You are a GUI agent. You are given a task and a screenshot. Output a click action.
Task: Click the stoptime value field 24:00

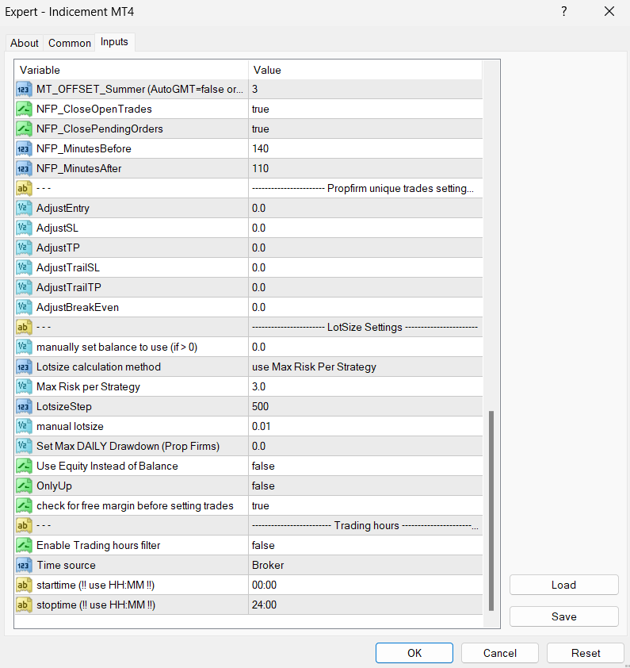pyautogui.click(x=365, y=605)
